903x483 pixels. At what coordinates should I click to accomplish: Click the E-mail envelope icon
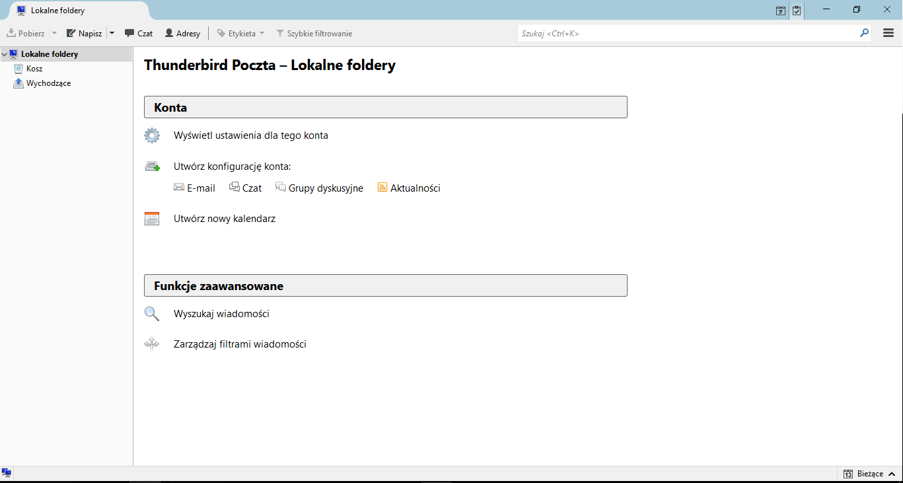coord(179,187)
